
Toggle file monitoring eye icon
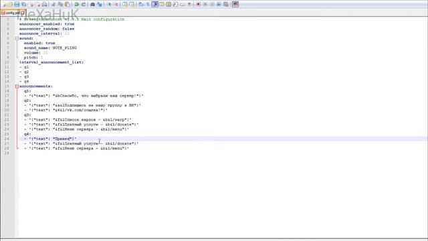pyautogui.click(x=189, y=5)
